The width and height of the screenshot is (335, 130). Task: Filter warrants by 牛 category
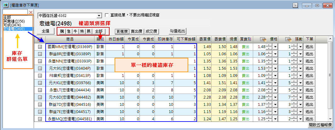pos(75,31)
